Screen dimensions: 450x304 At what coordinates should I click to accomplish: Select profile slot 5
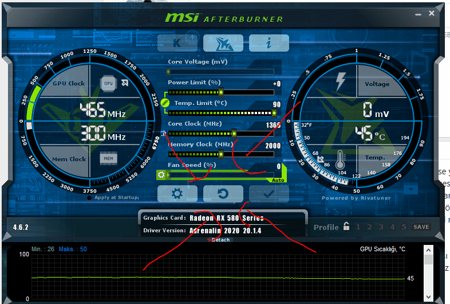(404, 227)
